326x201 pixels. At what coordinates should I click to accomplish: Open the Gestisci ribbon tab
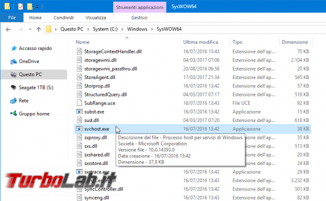click(x=139, y=17)
